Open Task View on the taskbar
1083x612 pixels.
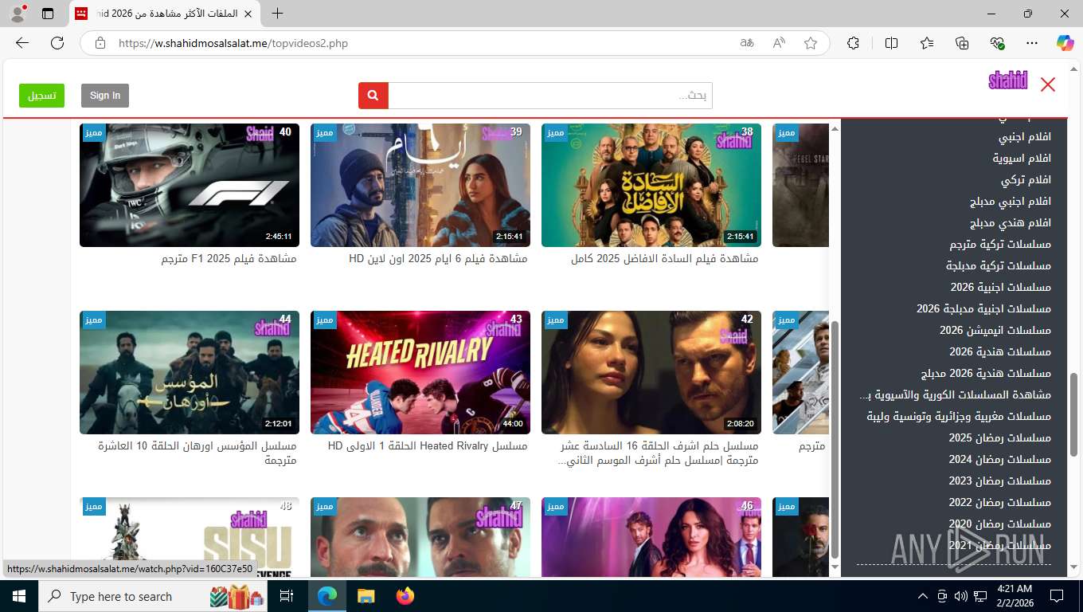pos(287,596)
